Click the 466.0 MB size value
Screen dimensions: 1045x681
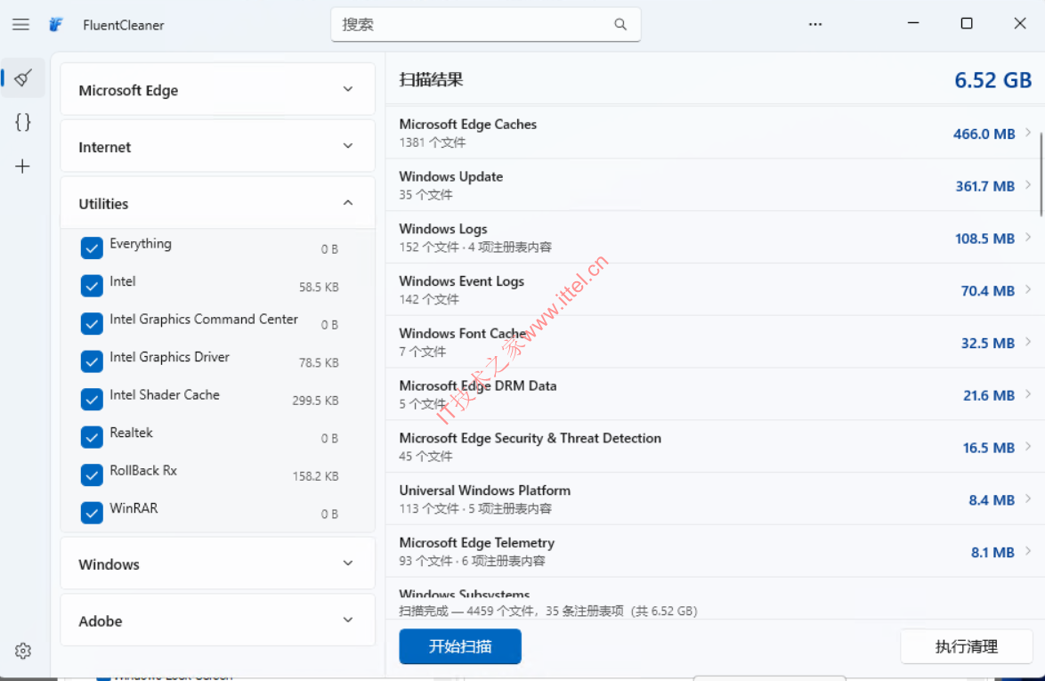(x=984, y=134)
